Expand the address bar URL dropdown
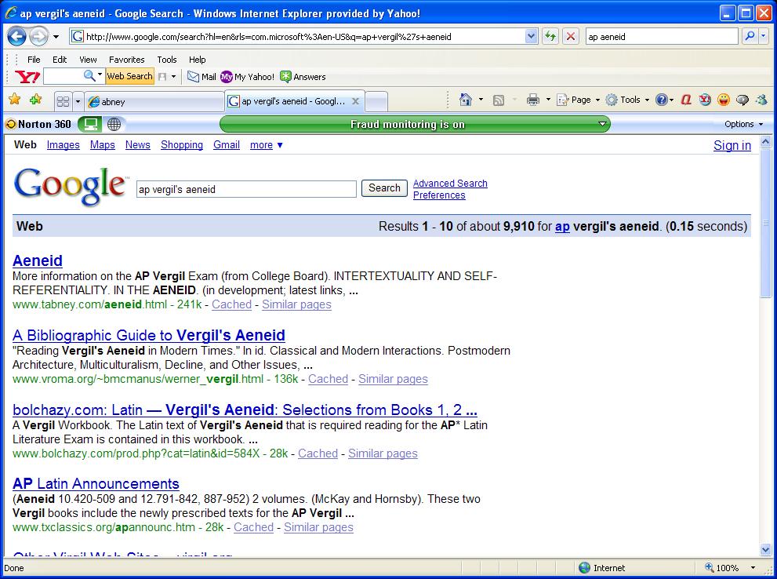This screenshot has width=777, height=579. [532, 36]
